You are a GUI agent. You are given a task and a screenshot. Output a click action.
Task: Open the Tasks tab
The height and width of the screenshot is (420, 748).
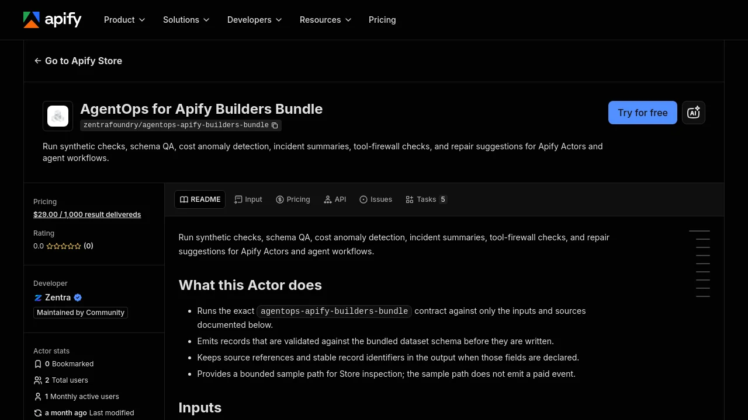[x=427, y=199]
